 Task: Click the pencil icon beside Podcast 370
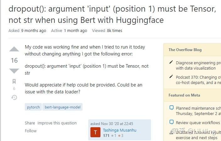coord(171,76)
